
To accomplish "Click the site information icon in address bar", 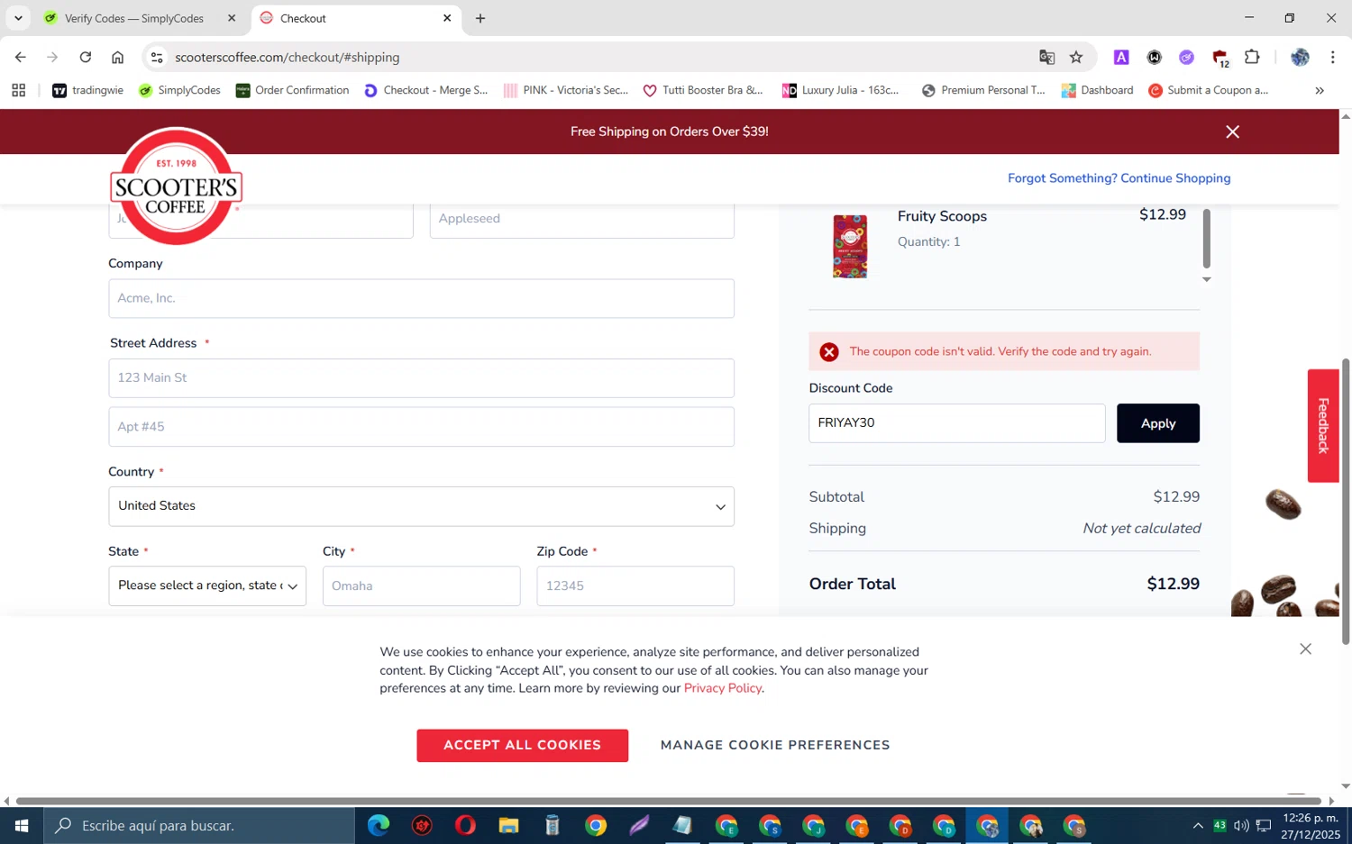I will pyautogui.click(x=157, y=57).
